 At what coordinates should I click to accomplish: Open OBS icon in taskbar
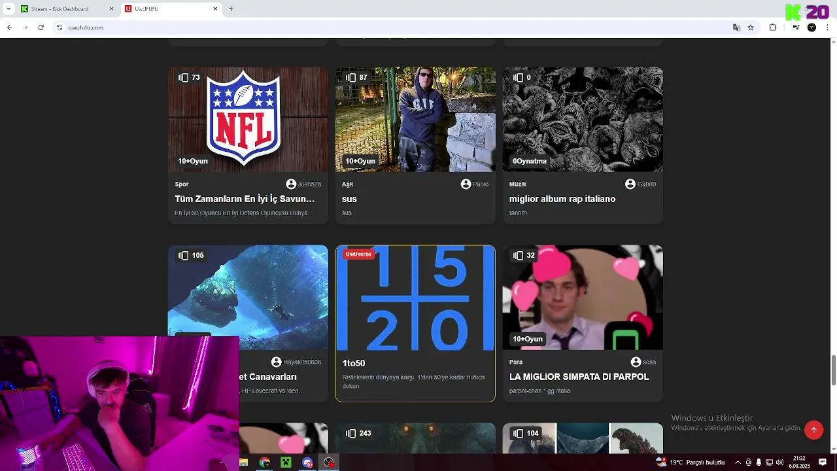(329, 462)
